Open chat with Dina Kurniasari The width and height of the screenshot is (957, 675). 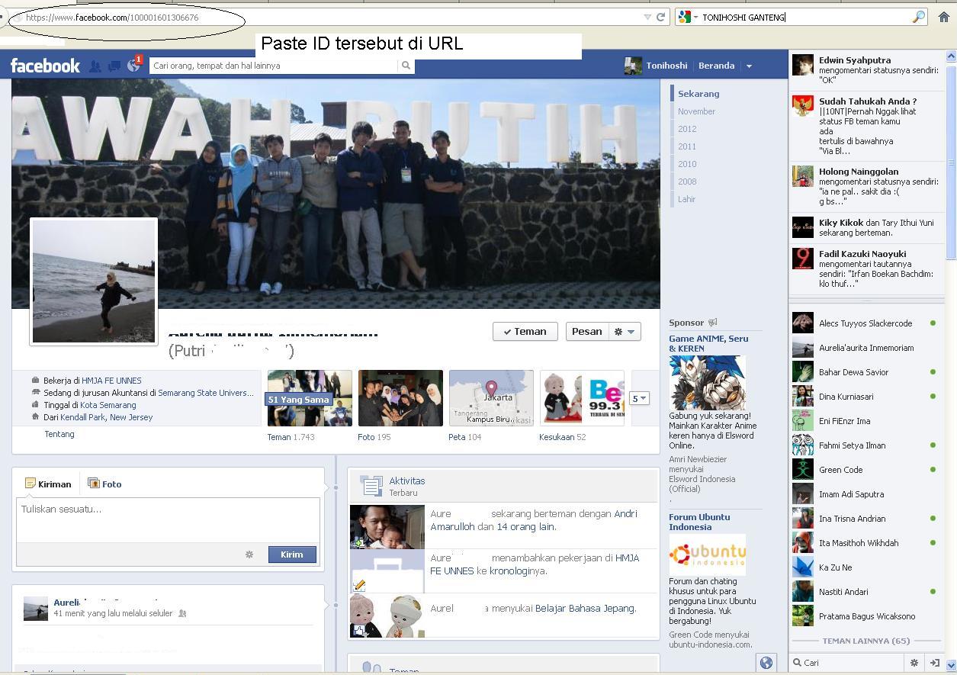click(x=865, y=397)
